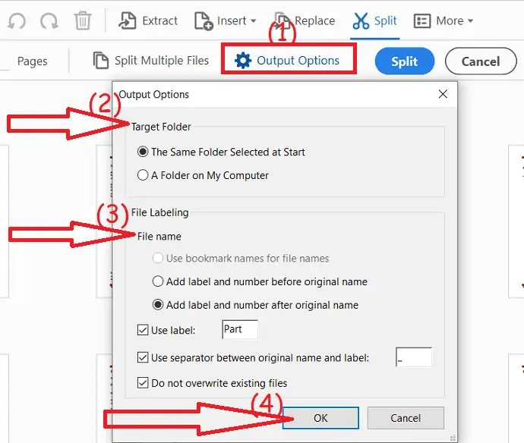This screenshot has height=443, width=524.
Task: Toggle Do not overwrite existing files
Action: point(143,383)
